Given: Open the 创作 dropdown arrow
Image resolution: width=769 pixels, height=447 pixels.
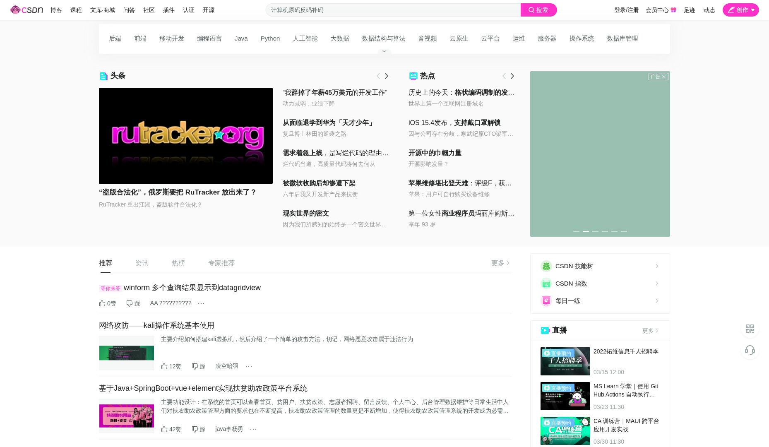Looking at the screenshot, I should pos(753,10).
